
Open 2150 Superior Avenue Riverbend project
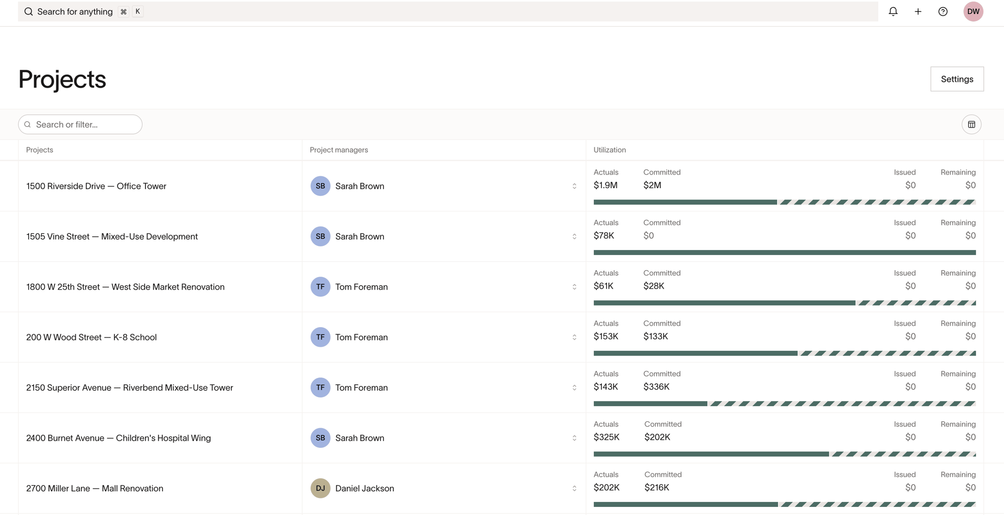(x=130, y=388)
